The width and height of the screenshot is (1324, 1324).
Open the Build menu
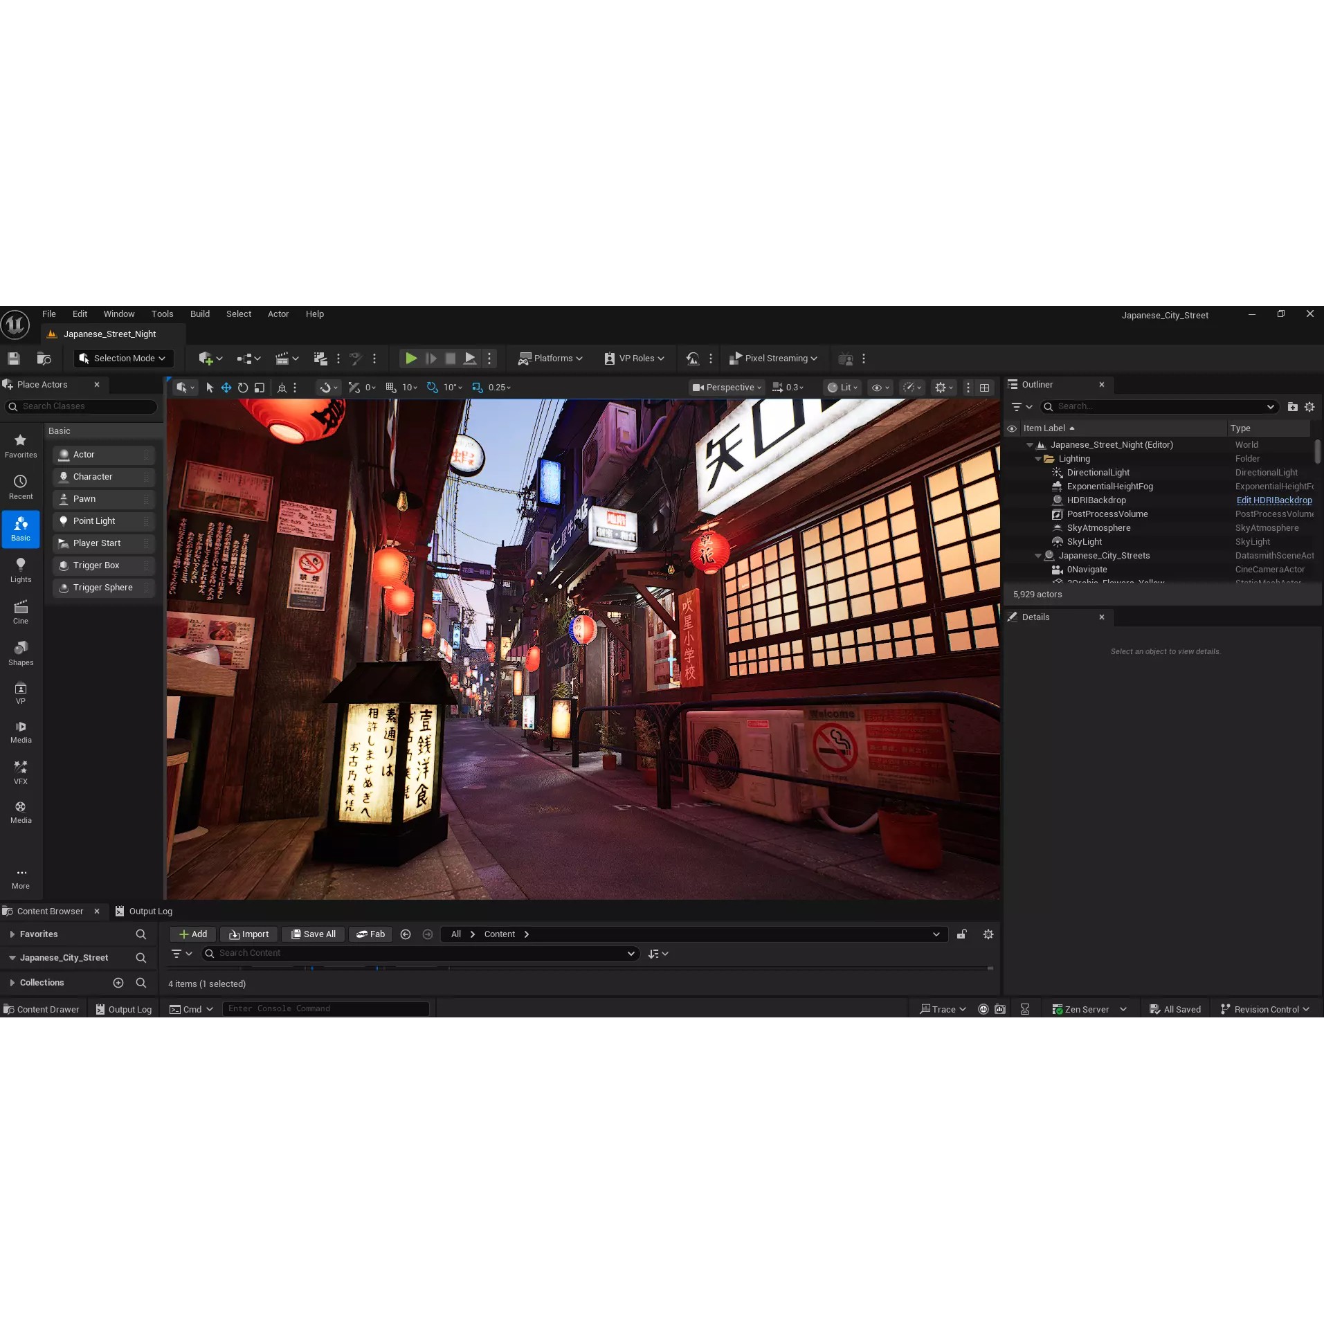[199, 314]
